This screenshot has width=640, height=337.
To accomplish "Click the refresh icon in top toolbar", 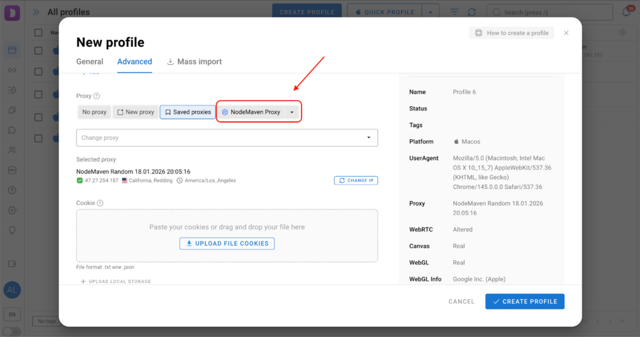I will (471, 12).
